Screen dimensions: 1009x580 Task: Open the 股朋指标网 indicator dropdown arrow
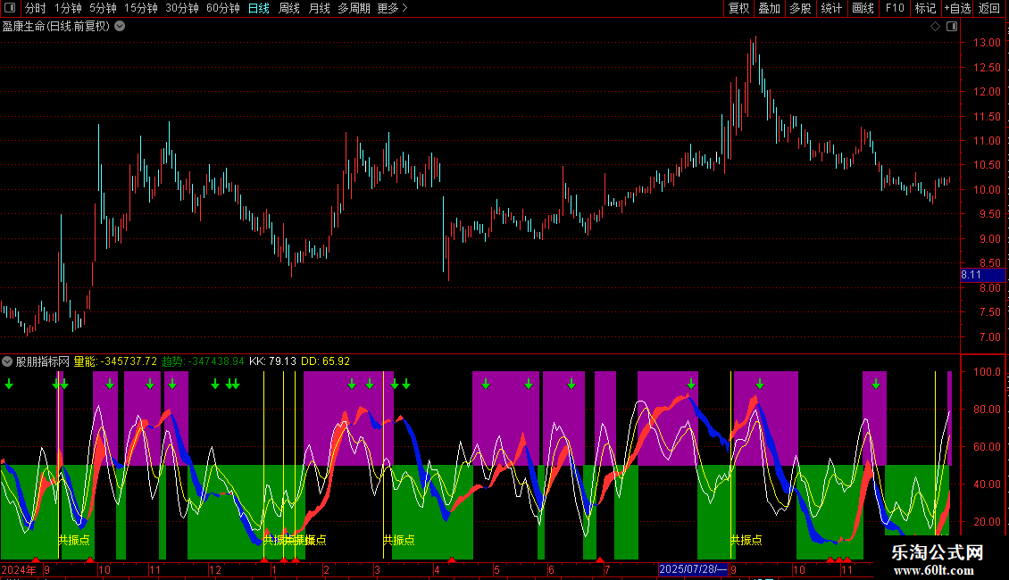7,361
